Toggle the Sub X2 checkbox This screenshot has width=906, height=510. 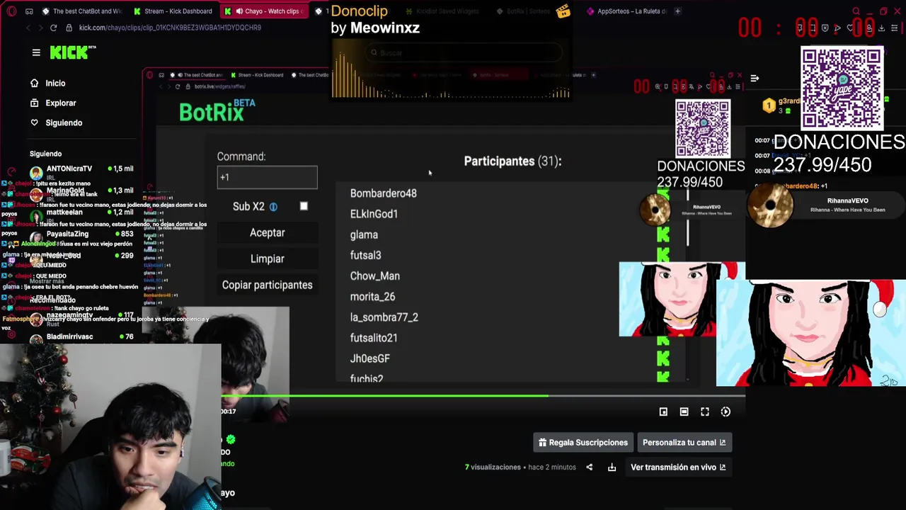pyautogui.click(x=304, y=206)
